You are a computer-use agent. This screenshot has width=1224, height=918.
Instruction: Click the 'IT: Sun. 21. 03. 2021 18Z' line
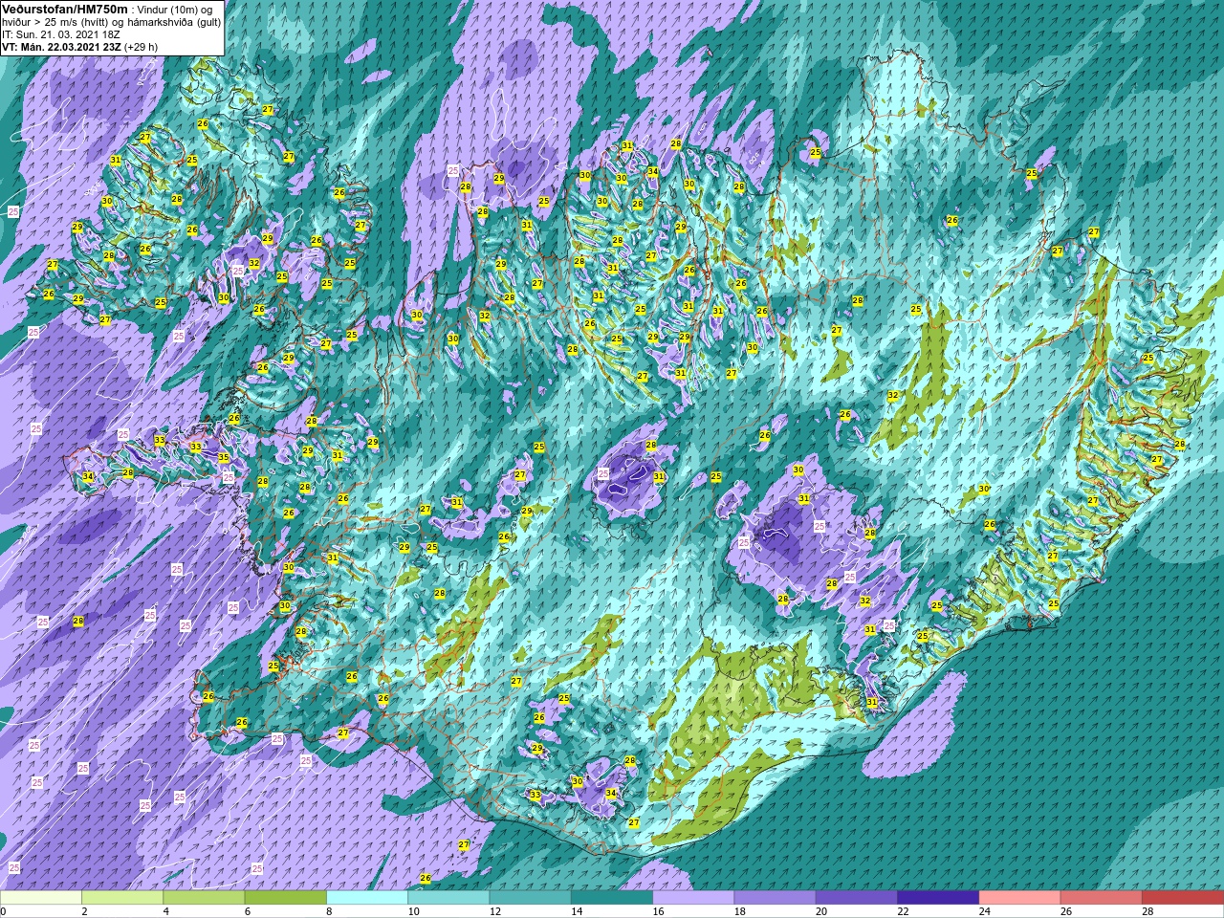61,33
